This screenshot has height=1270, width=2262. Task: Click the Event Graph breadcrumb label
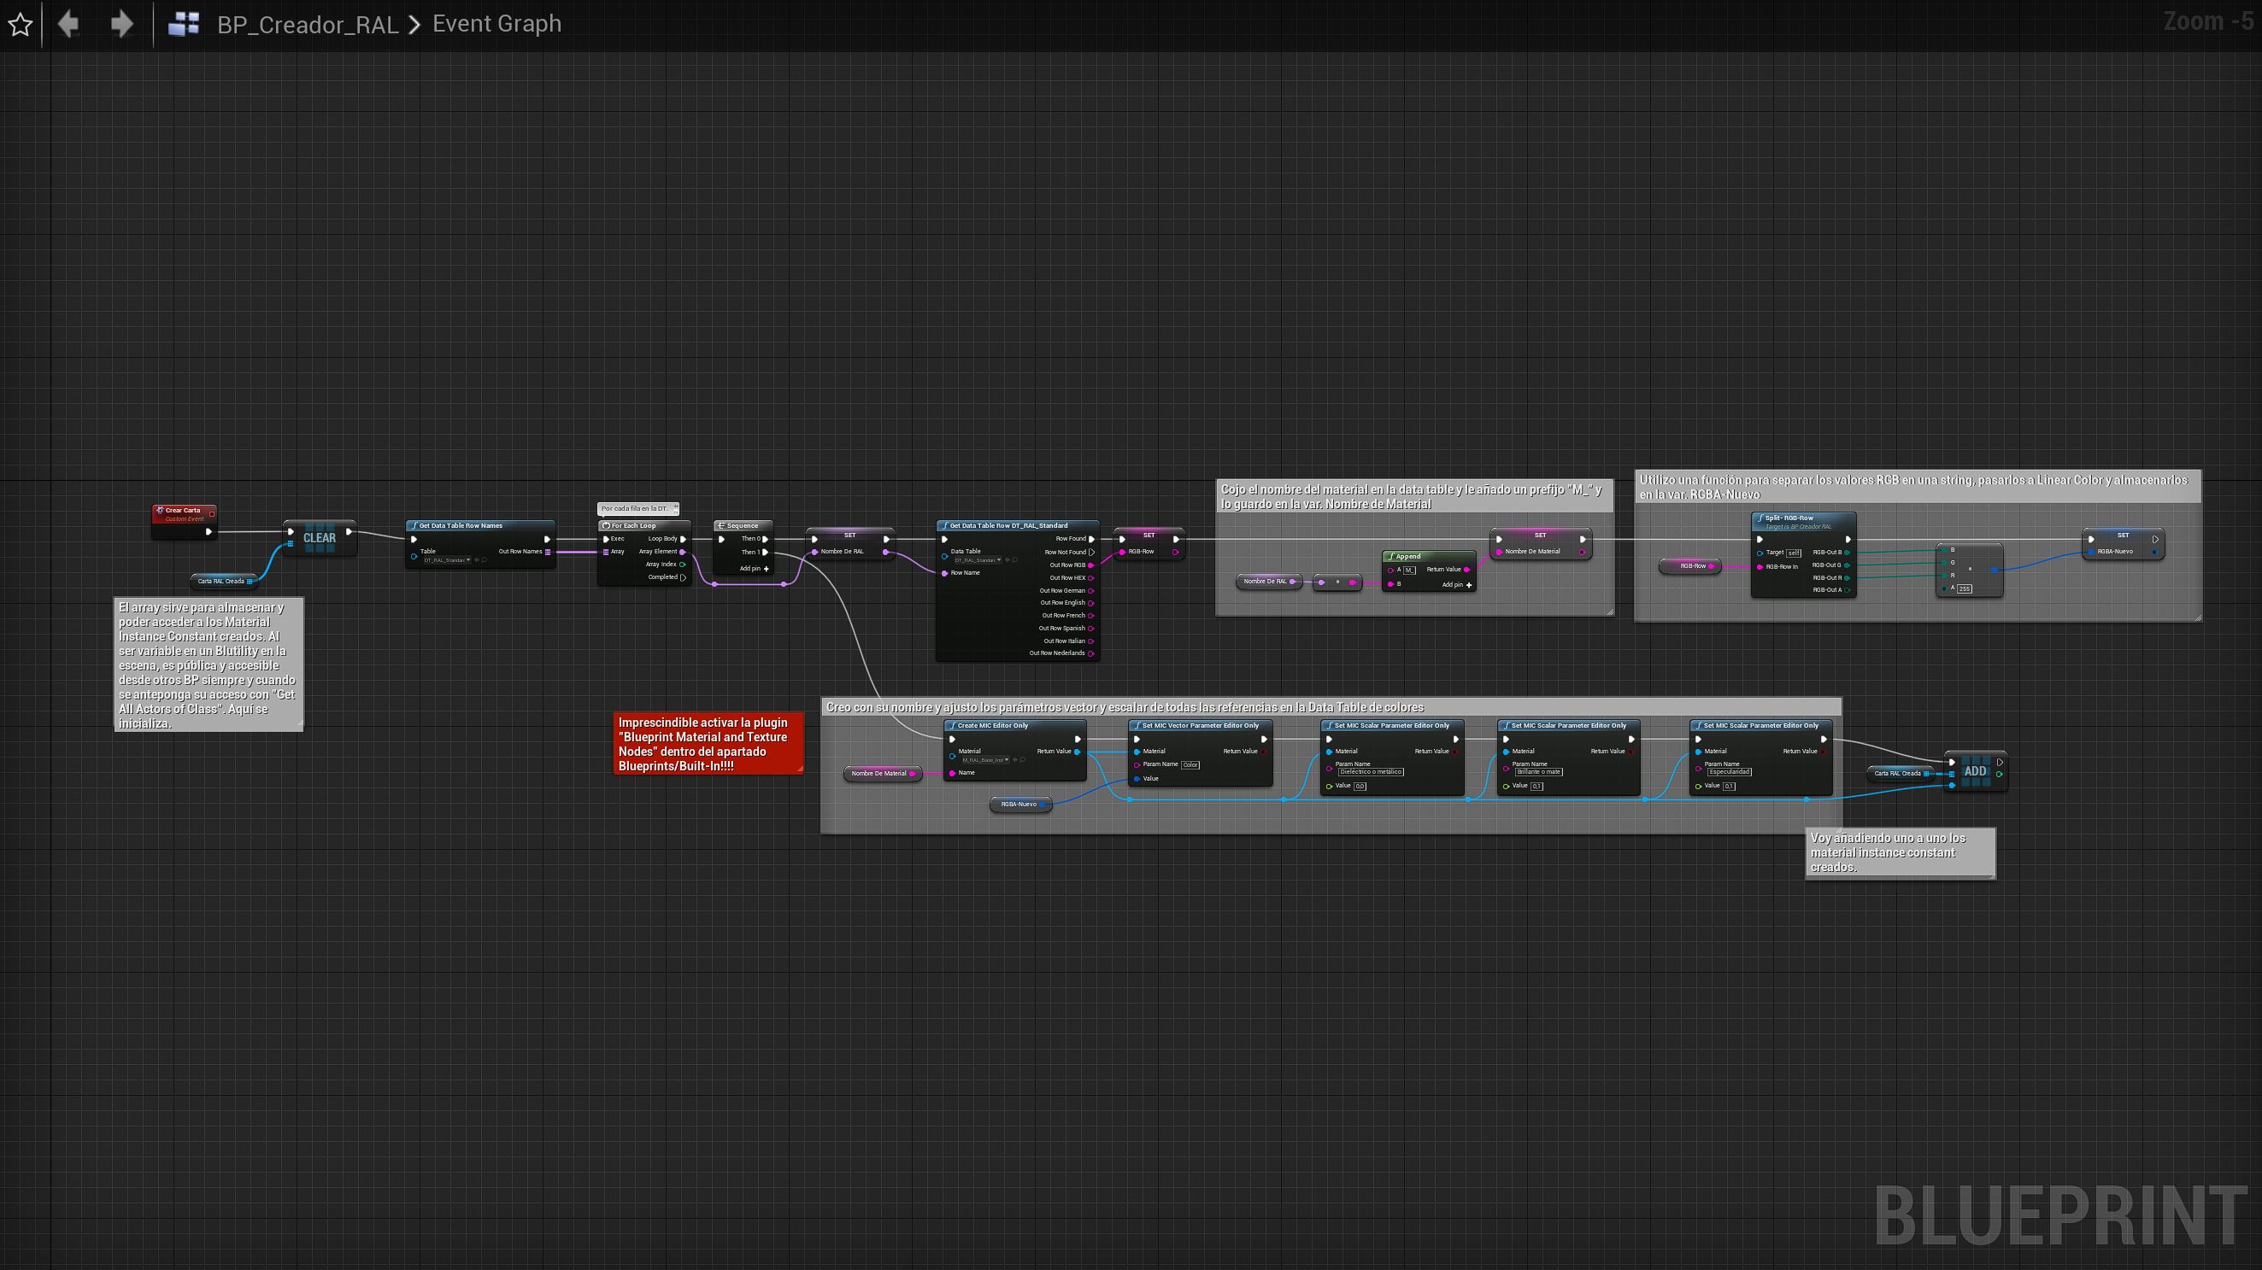pos(496,24)
